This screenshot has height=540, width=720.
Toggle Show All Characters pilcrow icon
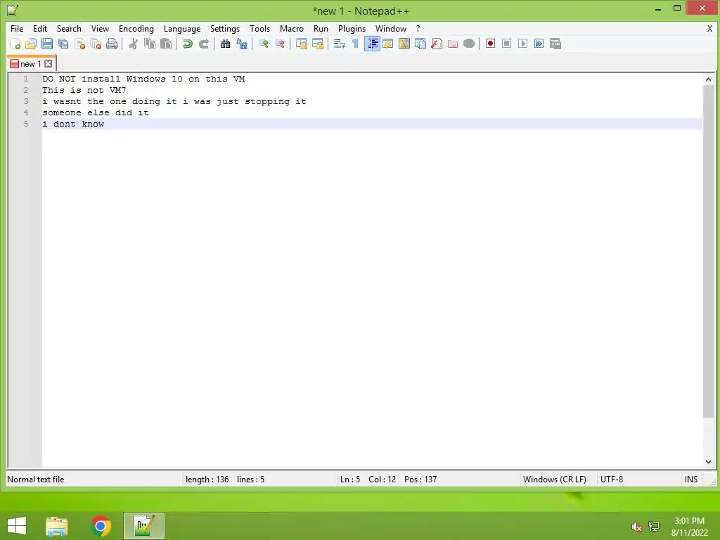pyautogui.click(x=355, y=44)
